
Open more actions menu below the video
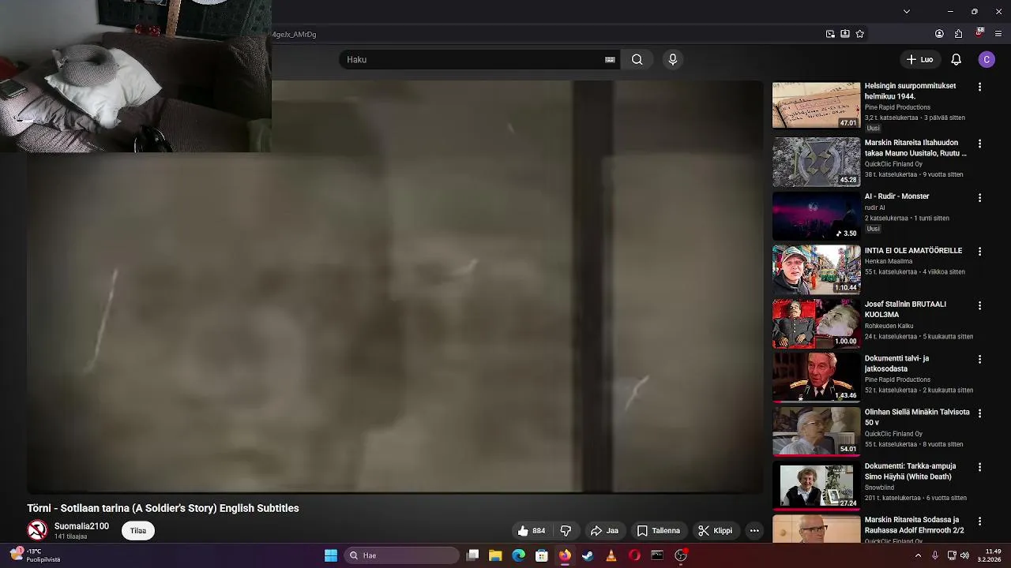click(x=754, y=531)
